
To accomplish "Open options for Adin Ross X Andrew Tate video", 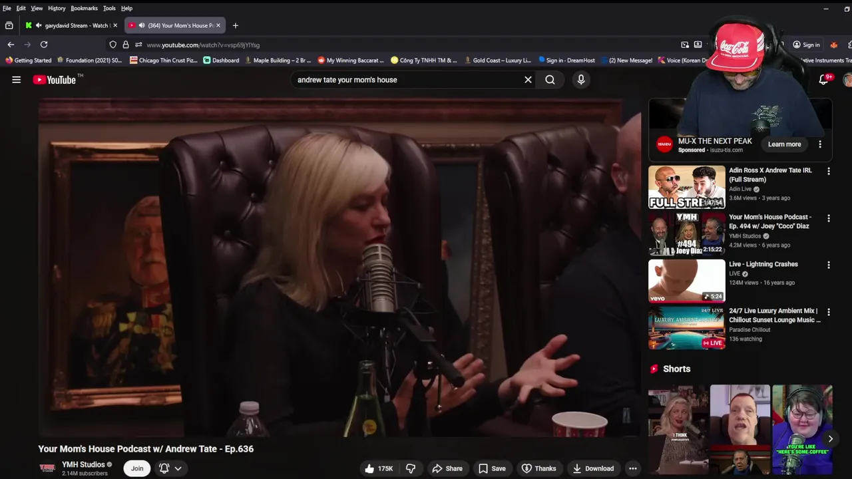I will (829, 171).
